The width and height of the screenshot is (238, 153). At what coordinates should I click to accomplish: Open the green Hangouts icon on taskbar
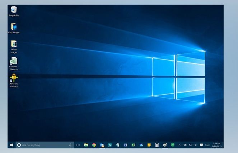pos(173,145)
